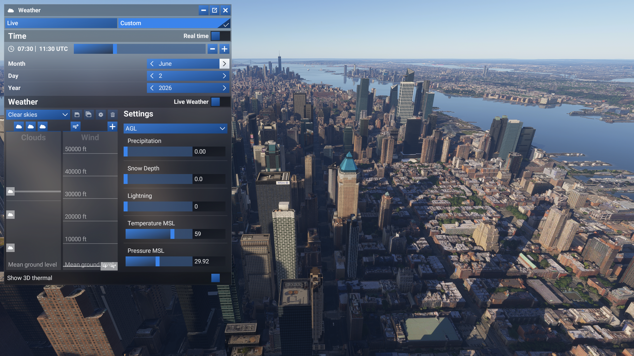
Task: Click the time of day slider
Action: 140,49
